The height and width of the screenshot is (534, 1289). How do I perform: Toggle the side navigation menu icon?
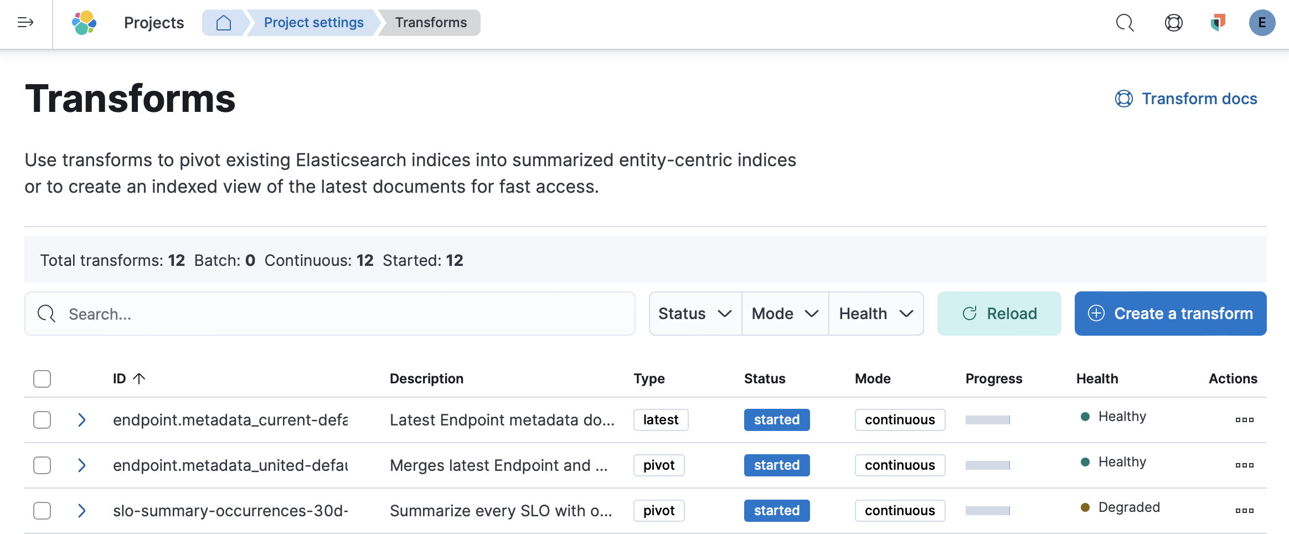25,22
